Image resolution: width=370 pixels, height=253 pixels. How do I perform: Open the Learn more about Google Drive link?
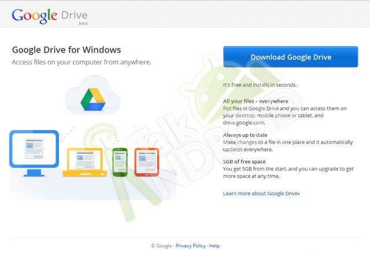(x=261, y=194)
